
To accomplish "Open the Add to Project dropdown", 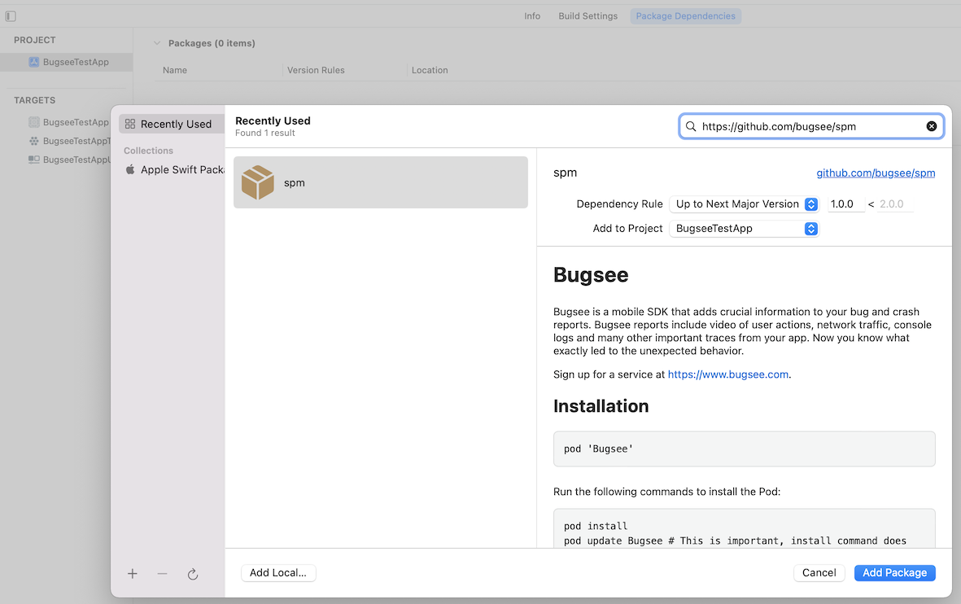I will (810, 229).
